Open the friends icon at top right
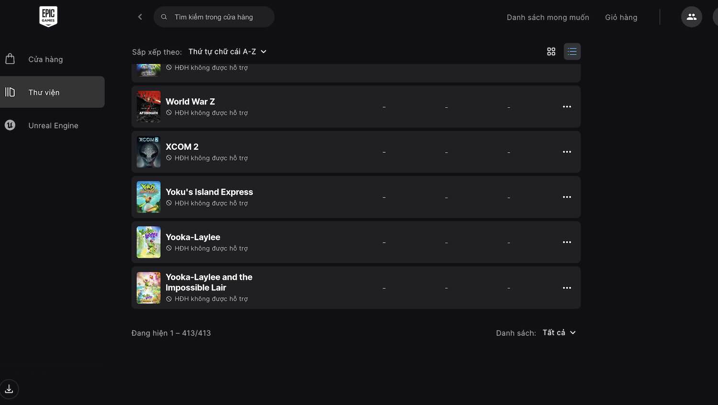This screenshot has width=718, height=405. click(x=691, y=17)
